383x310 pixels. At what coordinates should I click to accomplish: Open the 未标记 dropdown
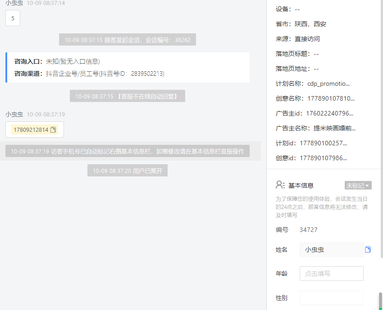pos(358,185)
